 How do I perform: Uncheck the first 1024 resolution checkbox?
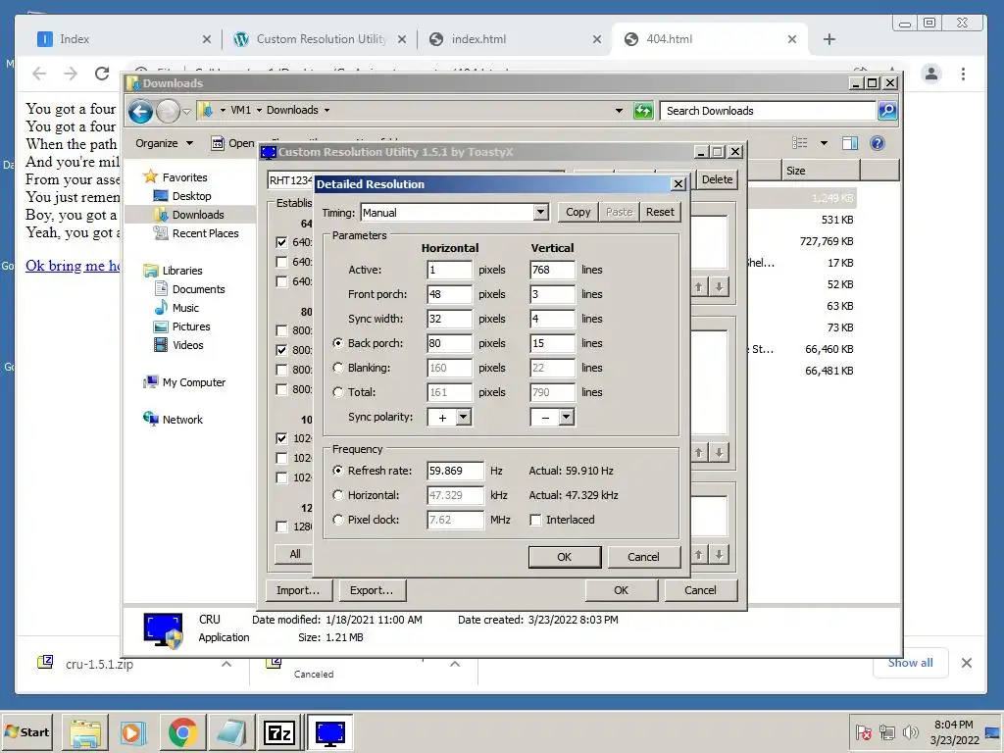[x=281, y=438]
